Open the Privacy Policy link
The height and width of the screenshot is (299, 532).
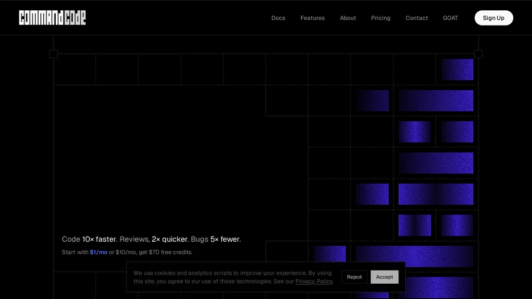314,281
